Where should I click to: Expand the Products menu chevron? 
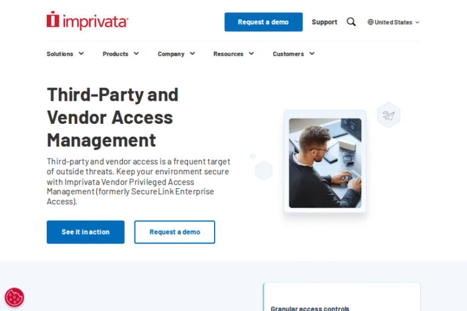point(136,53)
